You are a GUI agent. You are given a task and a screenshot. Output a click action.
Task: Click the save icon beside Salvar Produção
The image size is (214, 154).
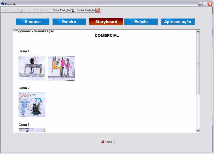[72, 10]
